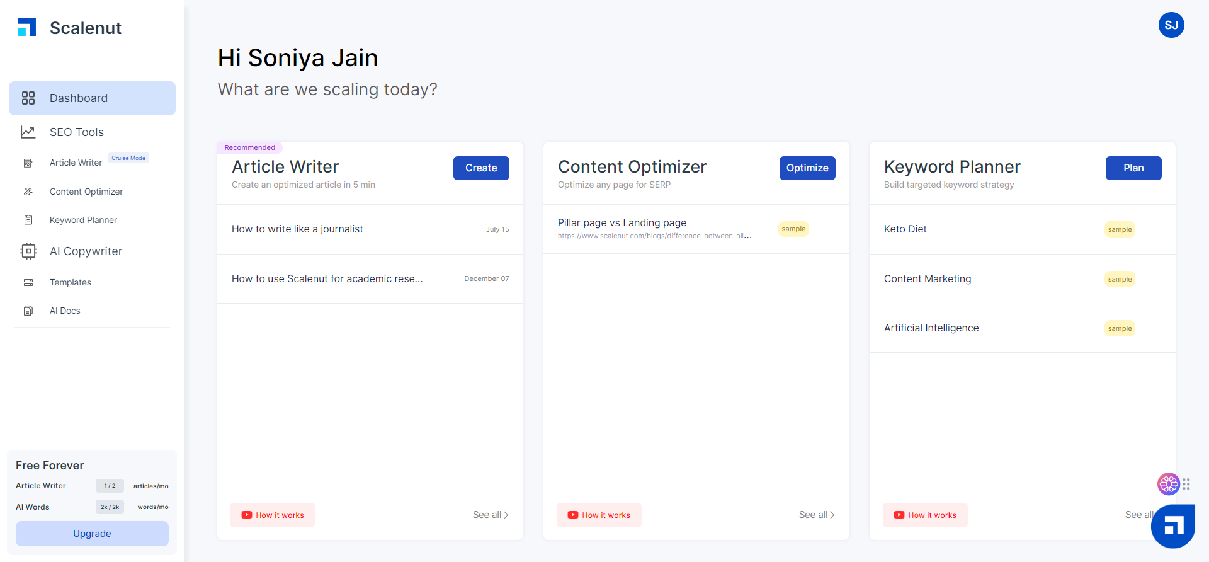Click the Article Writer sidebar icon

coord(28,163)
